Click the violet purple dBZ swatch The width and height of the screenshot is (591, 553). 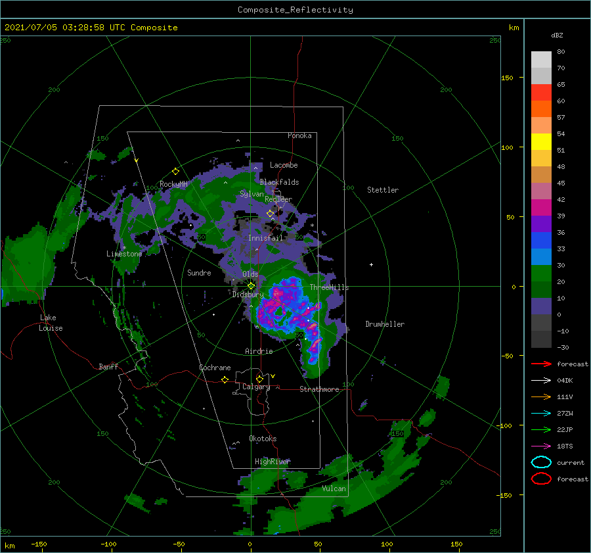[541, 224]
